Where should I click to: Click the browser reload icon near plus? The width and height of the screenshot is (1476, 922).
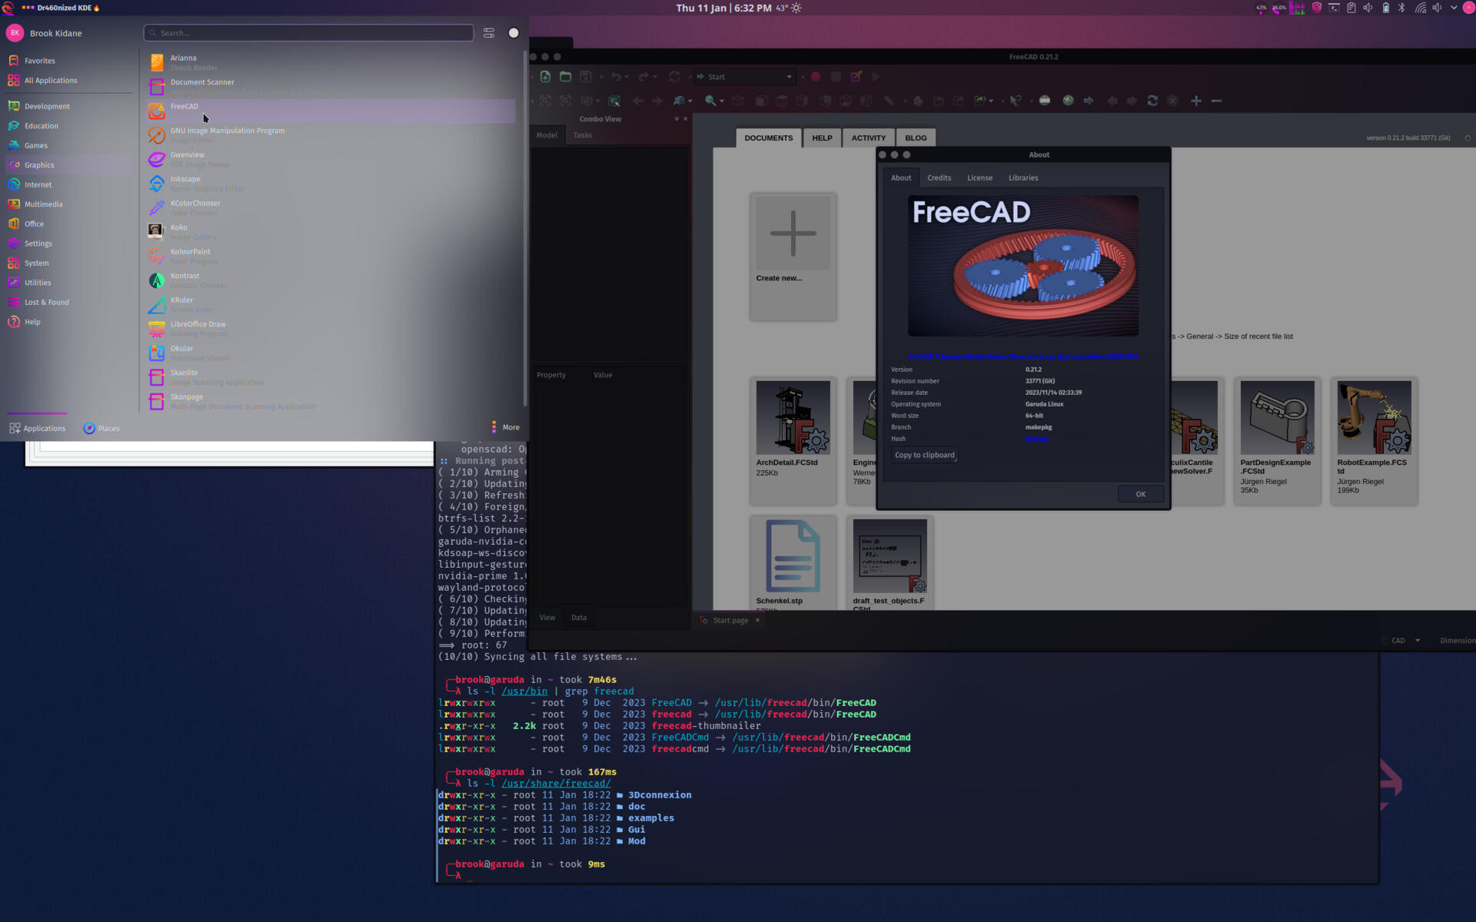coord(1152,101)
